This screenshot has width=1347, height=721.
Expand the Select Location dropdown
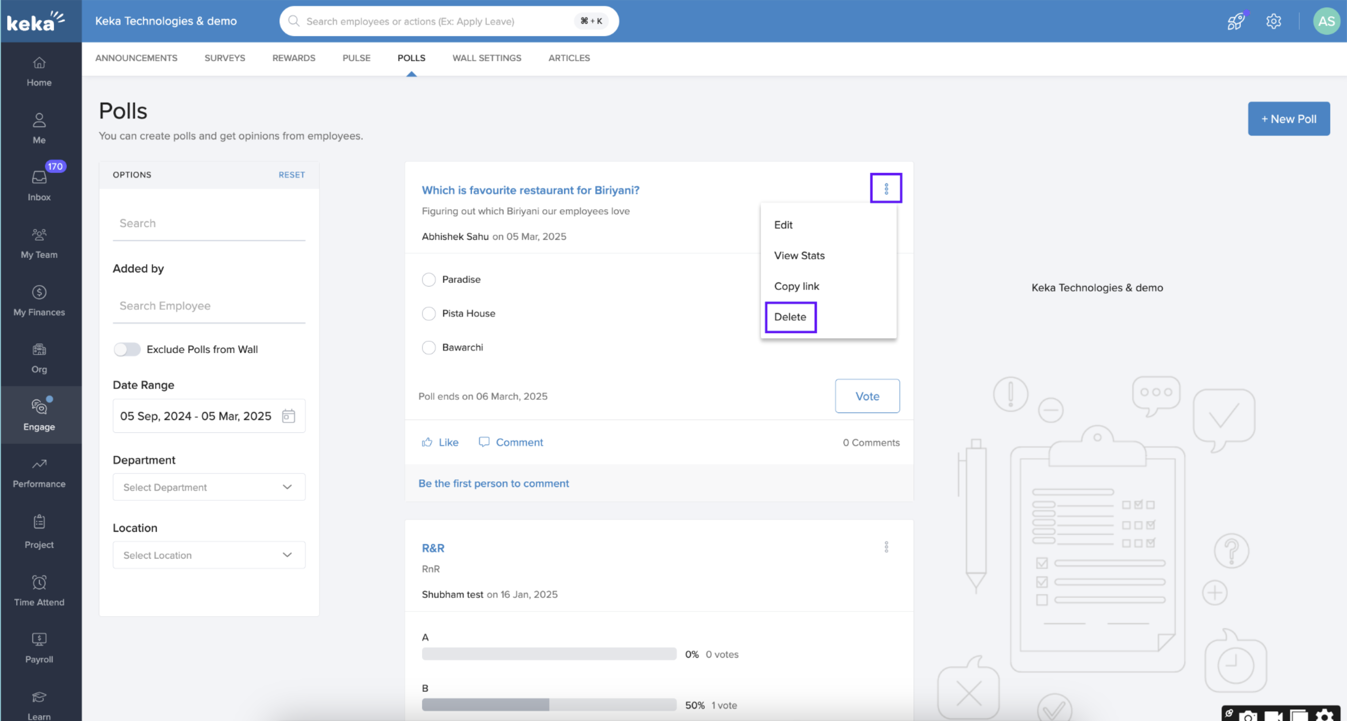click(209, 555)
